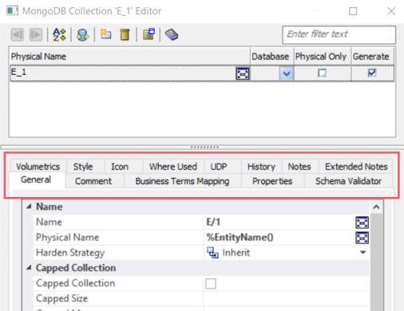Collapse the Capped Collection property group
The width and height of the screenshot is (404, 311).
(x=29, y=268)
